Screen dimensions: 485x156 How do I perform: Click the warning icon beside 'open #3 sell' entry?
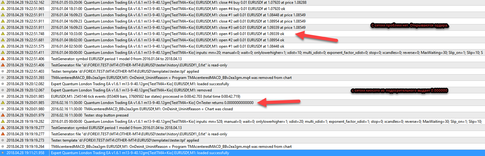pyautogui.click(x=3, y=34)
